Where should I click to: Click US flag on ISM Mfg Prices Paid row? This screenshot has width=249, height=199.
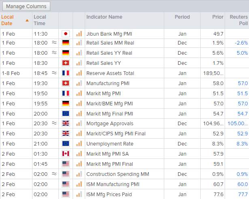coord(66,194)
